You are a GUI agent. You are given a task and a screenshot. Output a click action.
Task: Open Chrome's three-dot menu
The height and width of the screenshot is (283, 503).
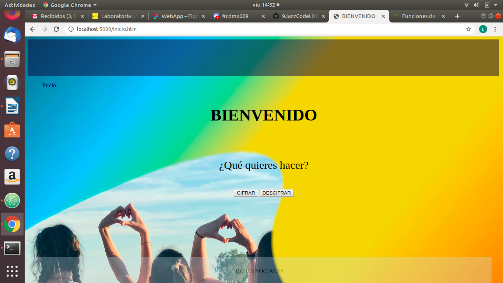point(495,29)
